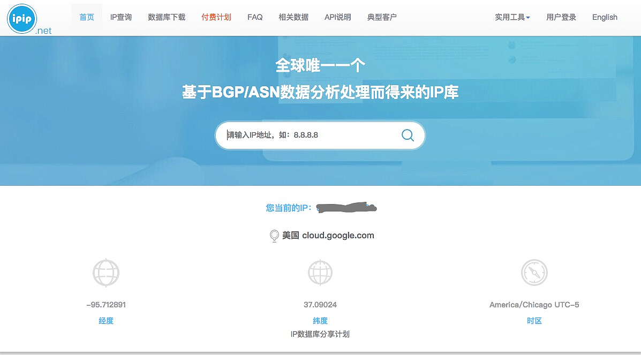Image resolution: width=641 pixels, height=355 pixels.
Task: Expand the 实用工具 dropdown menu
Action: 512,17
